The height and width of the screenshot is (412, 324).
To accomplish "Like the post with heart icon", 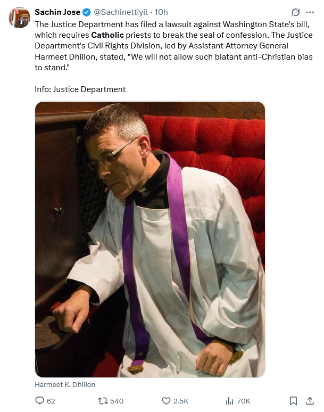I will point(166,401).
